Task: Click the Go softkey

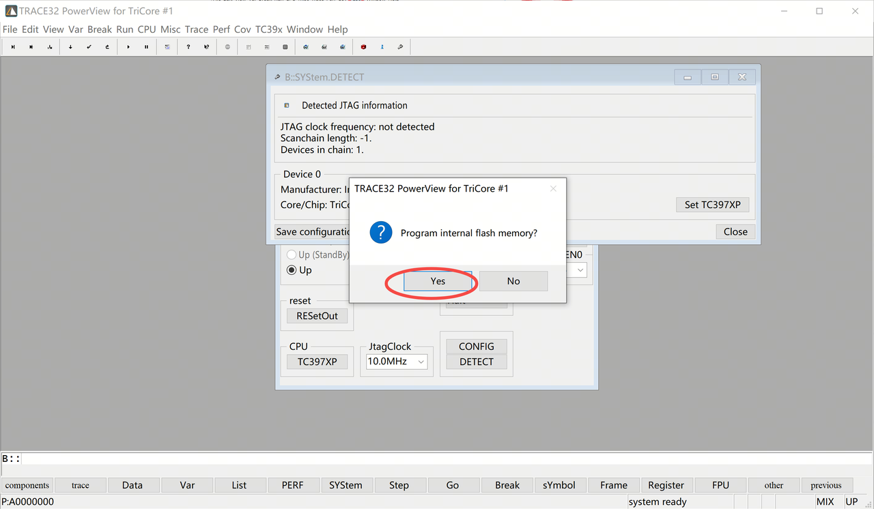Action: click(453, 485)
